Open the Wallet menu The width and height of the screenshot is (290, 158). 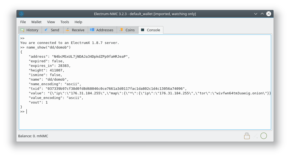point(36,22)
